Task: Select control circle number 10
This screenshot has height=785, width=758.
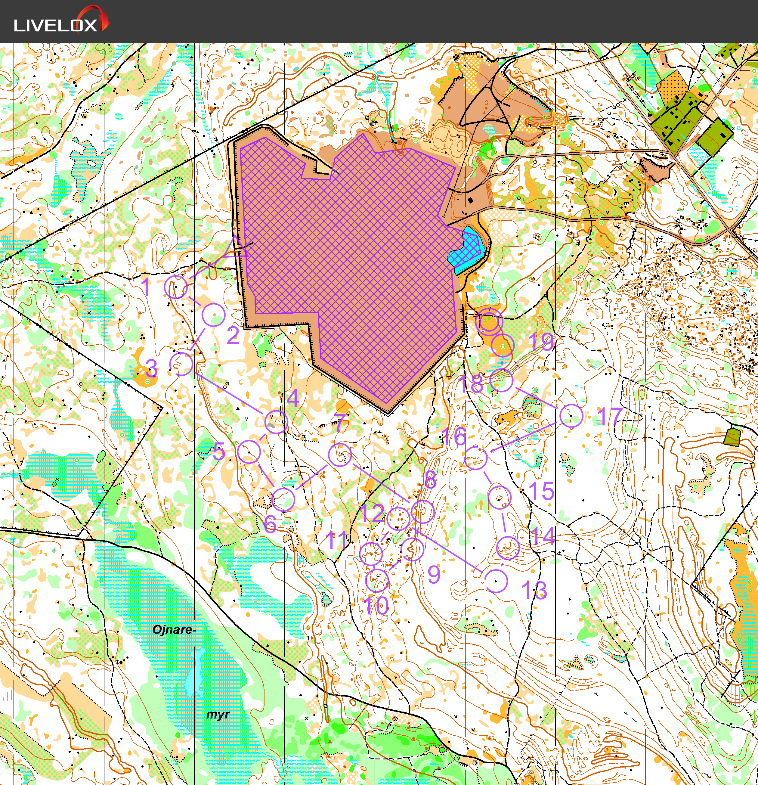Action: coord(377,580)
